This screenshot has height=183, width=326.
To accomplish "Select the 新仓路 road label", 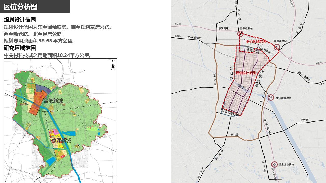I will point(232,73).
